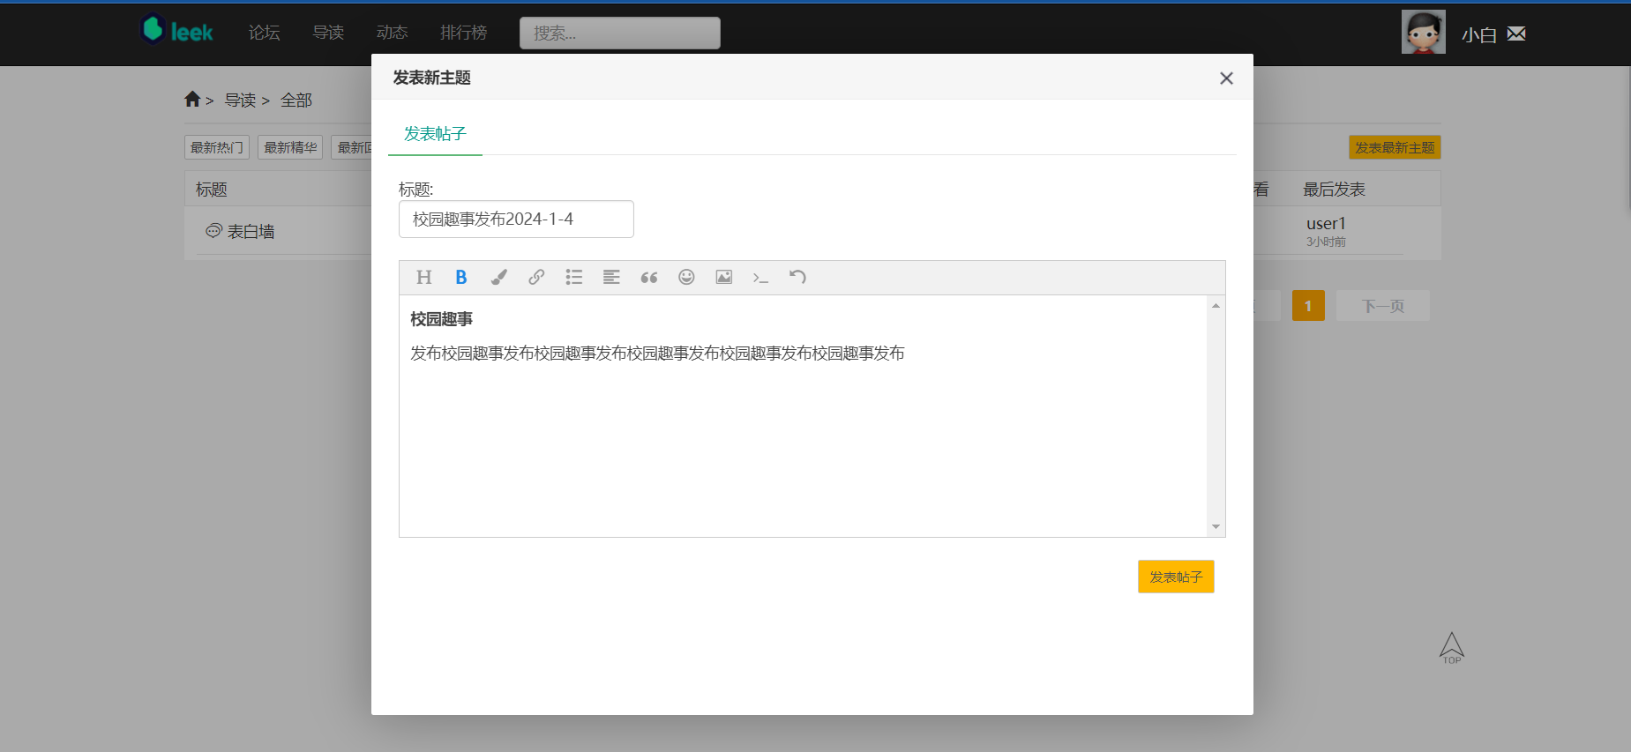Click the 校园趣事 bold heading text
The image size is (1631, 752).
(441, 319)
